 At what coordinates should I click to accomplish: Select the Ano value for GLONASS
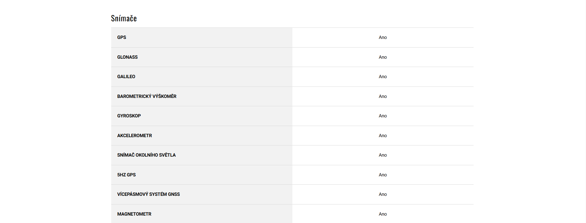[383, 57]
